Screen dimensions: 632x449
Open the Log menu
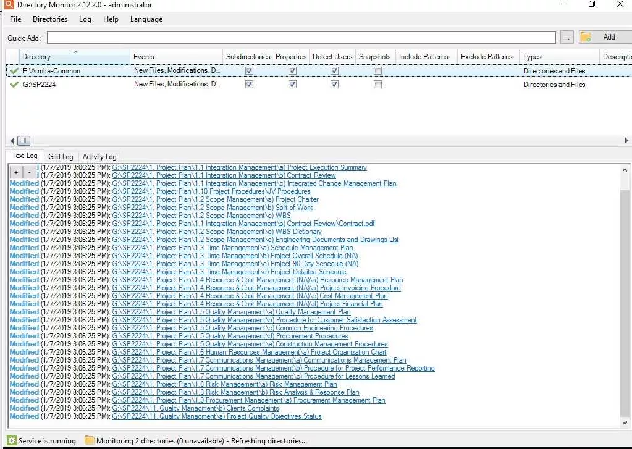85,19
